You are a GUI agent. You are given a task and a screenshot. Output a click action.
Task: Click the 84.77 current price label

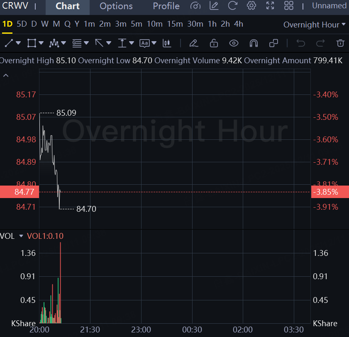point(19,192)
